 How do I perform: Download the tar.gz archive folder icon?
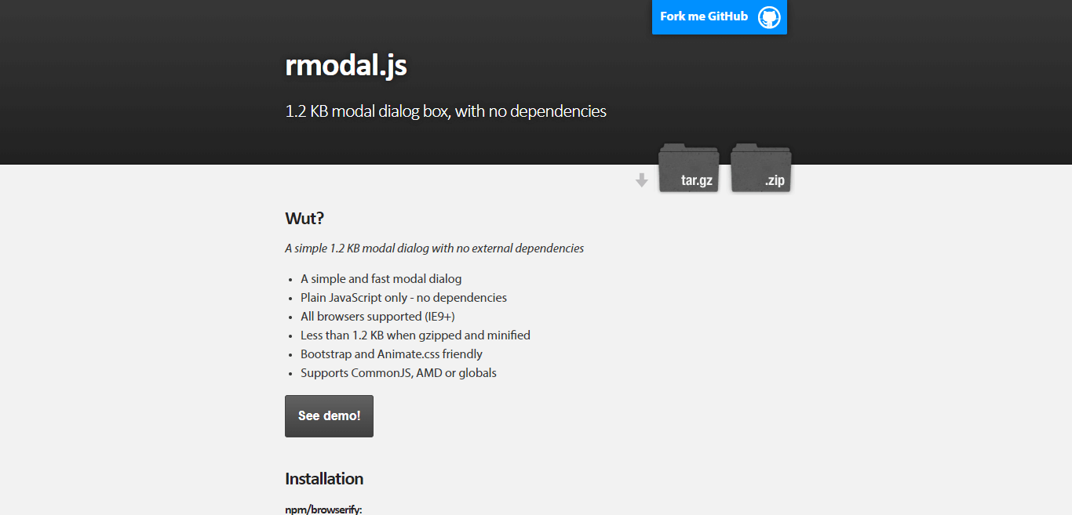click(x=688, y=168)
